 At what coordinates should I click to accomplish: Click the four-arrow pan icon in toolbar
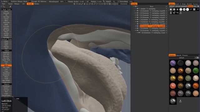pyautogui.click(x=92, y=4)
